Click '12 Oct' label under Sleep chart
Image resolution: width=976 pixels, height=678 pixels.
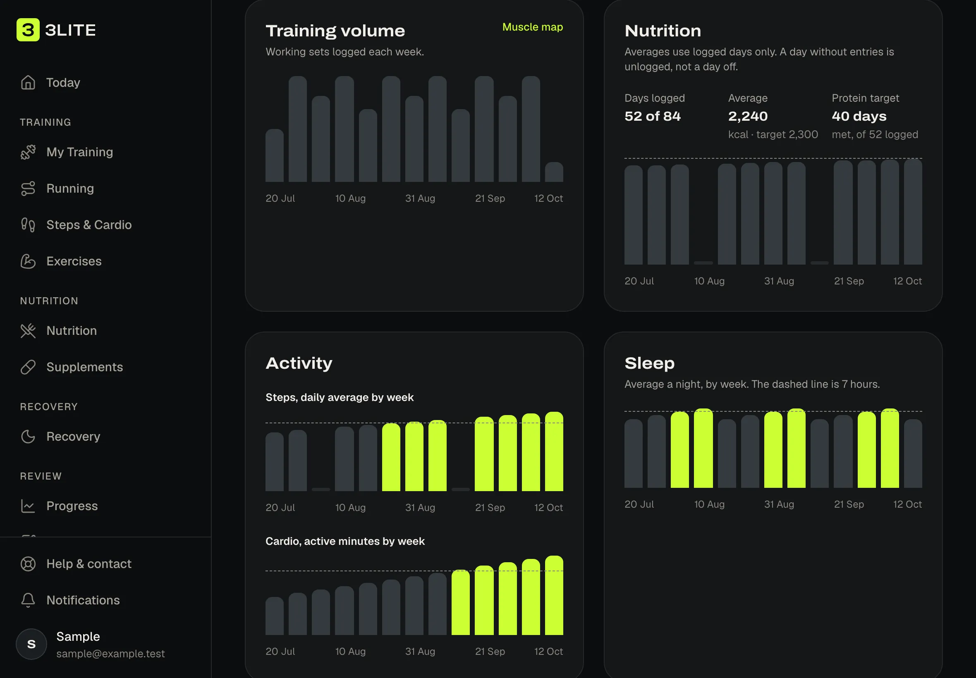tap(908, 505)
